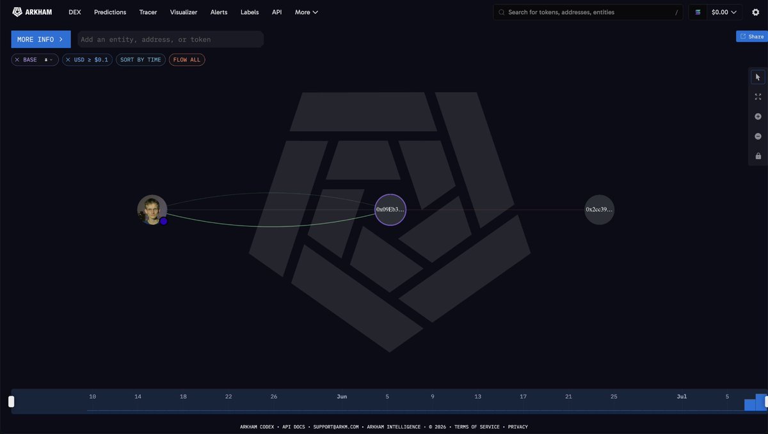Viewport: 768px width, 434px height.
Task: Remove the USD ≥ $0.1 filter
Action: click(x=68, y=59)
